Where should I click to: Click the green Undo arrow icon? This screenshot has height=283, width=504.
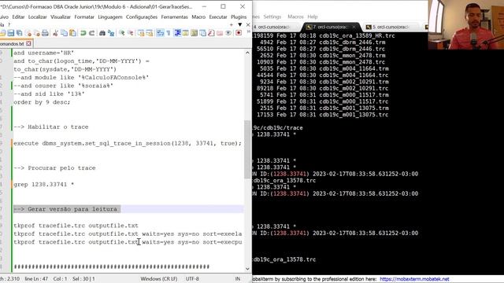pyautogui.click(x=83, y=33)
